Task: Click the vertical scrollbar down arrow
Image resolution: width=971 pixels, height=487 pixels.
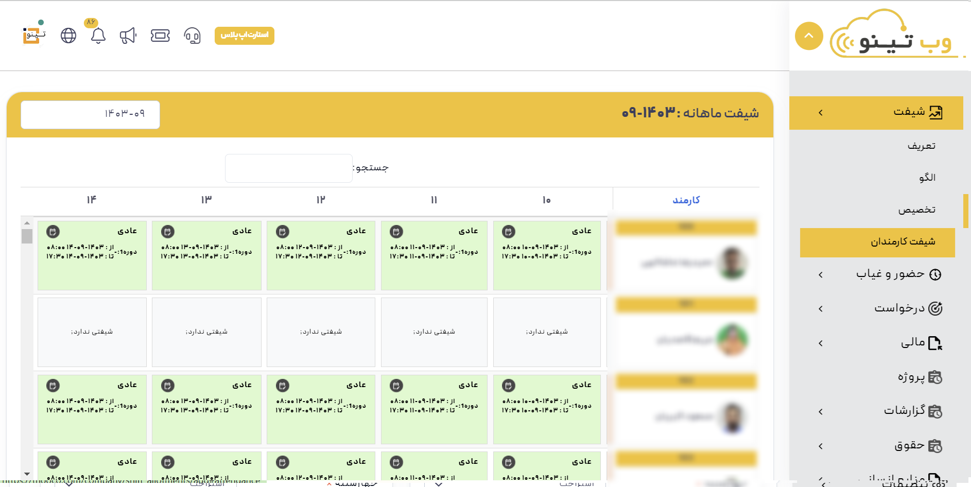Action: click(x=27, y=474)
